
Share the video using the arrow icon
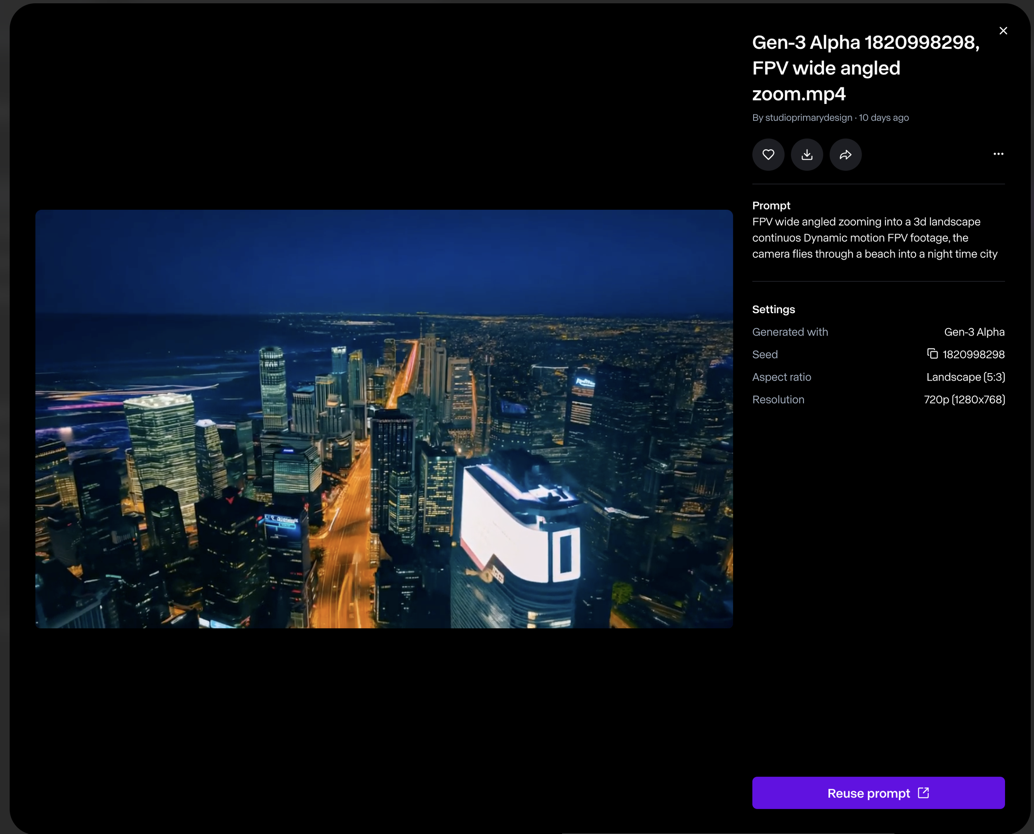(845, 155)
